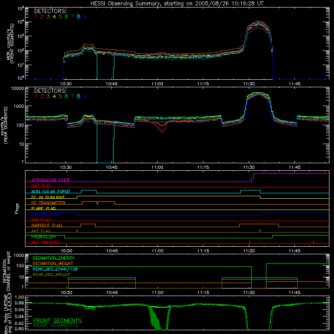Click the ECLIPSE_FLAG label
Screen dimensions: 334x334
pyautogui.click(x=46, y=214)
